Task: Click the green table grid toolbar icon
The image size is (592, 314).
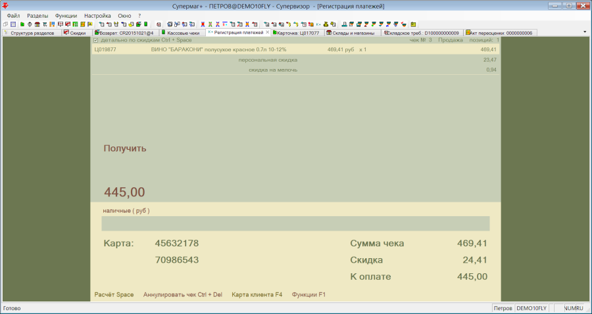Action: tap(75, 24)
